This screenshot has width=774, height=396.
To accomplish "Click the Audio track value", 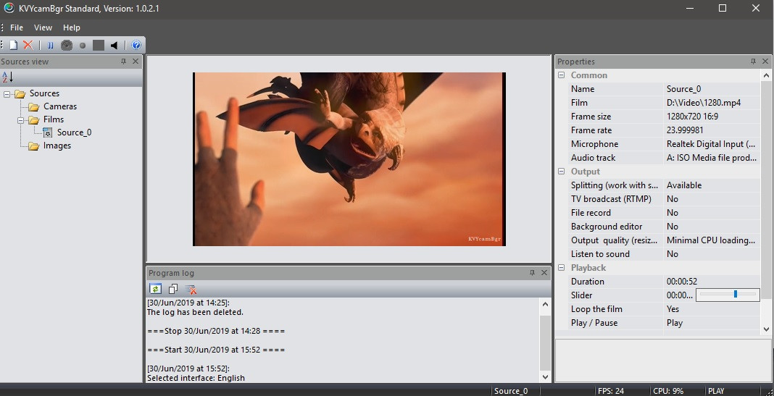I will [x=711, y=158].
